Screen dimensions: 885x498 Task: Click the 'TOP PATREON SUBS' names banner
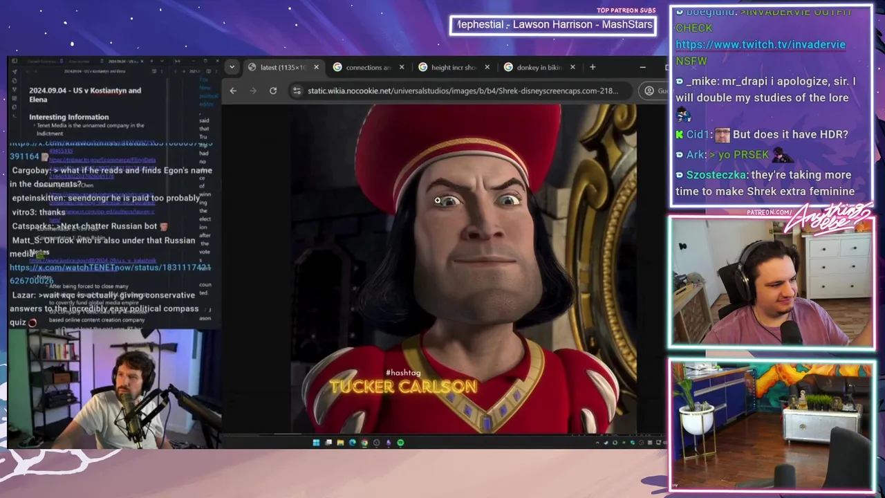554,25
